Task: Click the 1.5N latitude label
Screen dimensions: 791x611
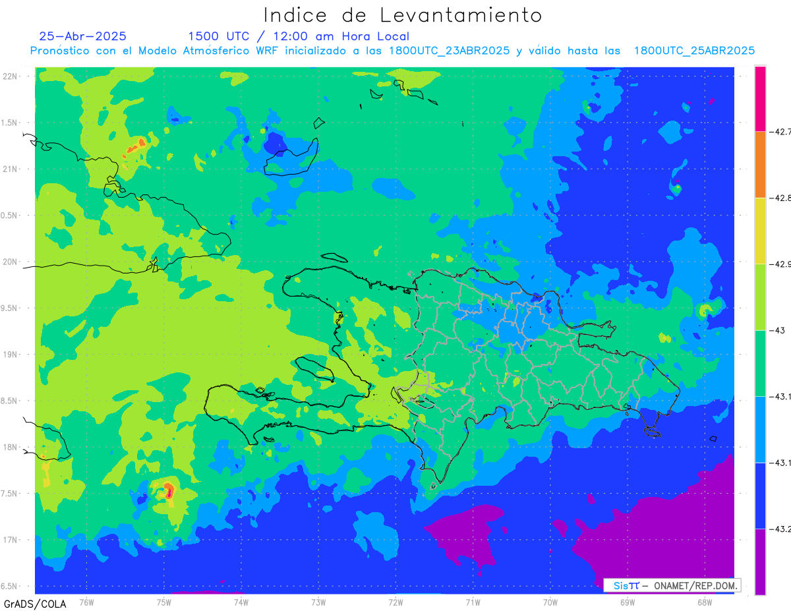Action: click(10, 123)
